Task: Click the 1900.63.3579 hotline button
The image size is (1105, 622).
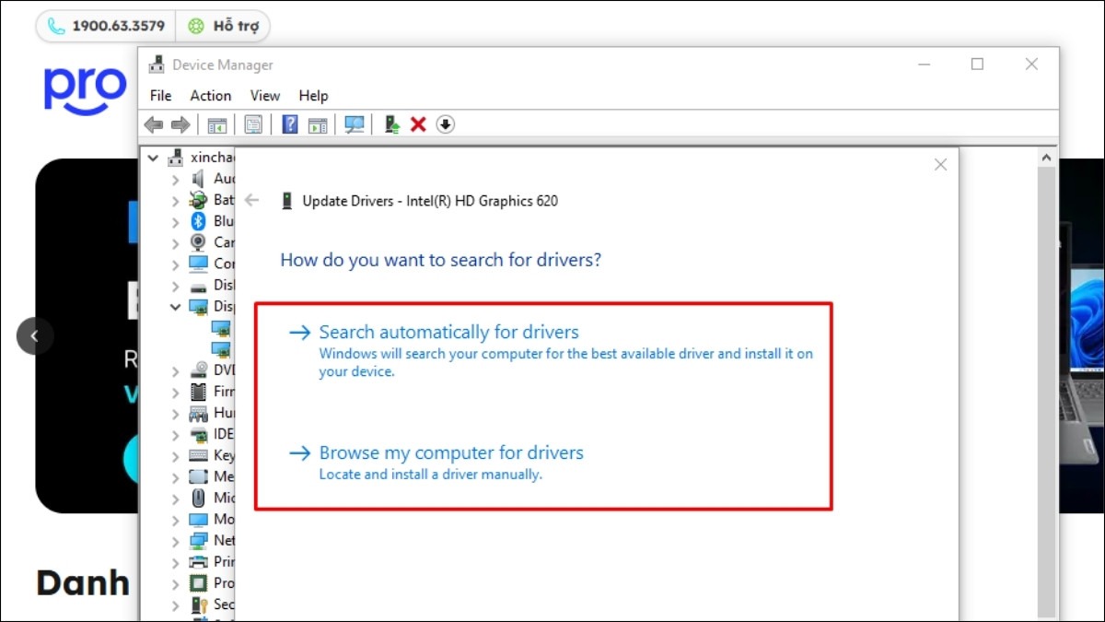Action: point(107,26)
